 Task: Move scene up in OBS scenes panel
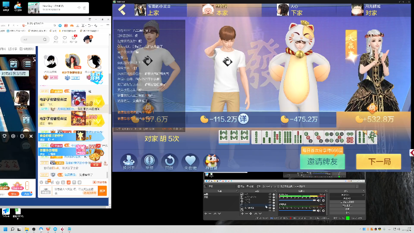point(215,213)
